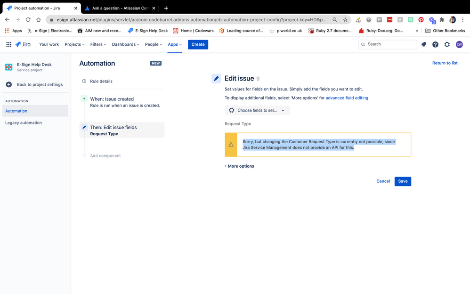The height and width of the screenshot is (294, 470).
Task: Expand the Dashboards dropdown menu
Action: pyautogui.click(x=126, y=44)
